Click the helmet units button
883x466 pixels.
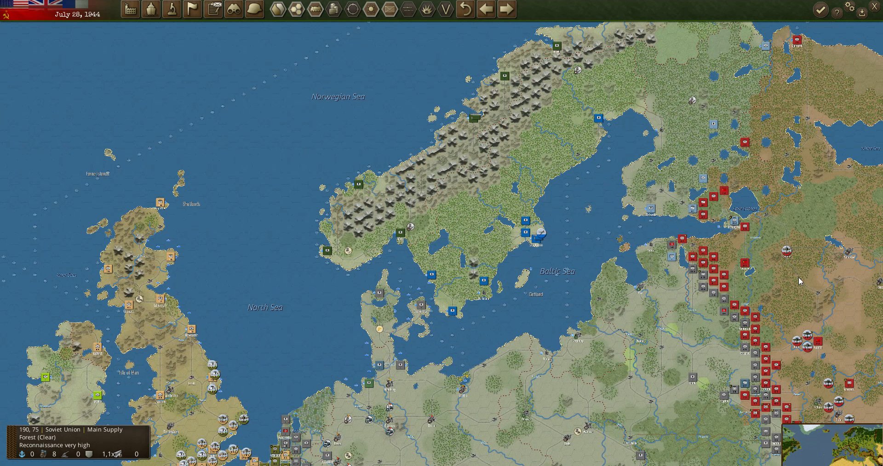point(254,9)
